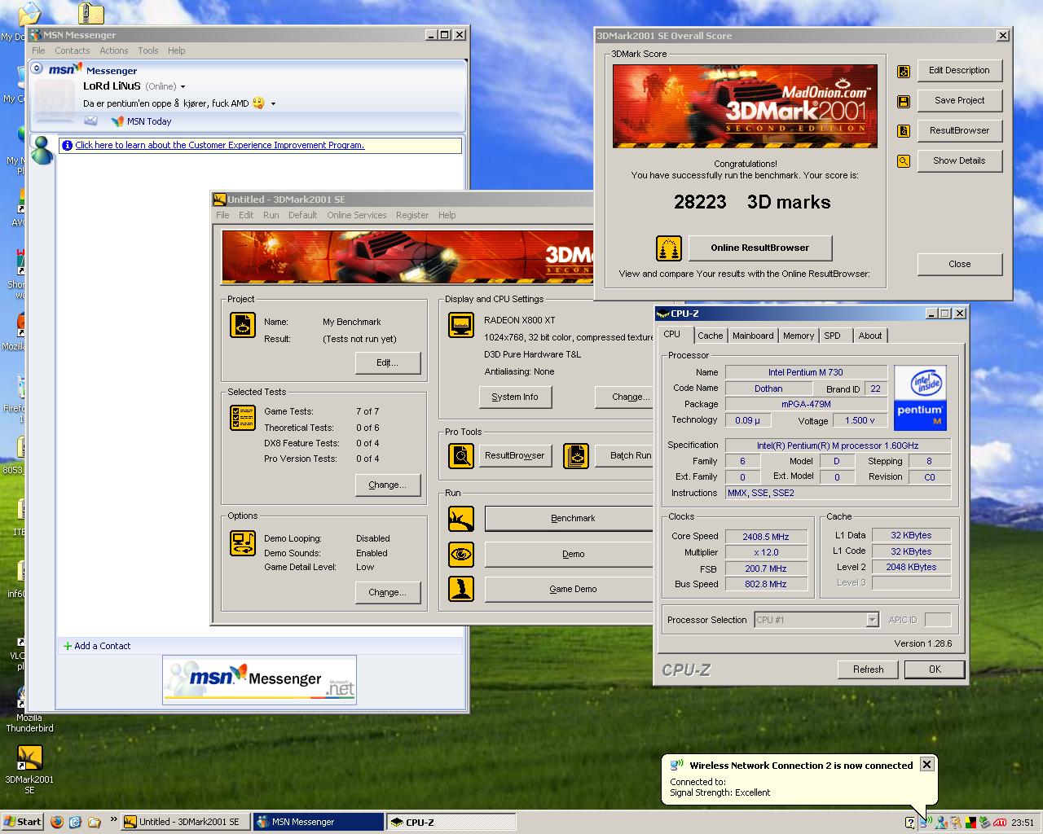Click the Online ResultBrowser yellow icon
The height and width of the screenshot is (834, 1043).
point(669,248)
